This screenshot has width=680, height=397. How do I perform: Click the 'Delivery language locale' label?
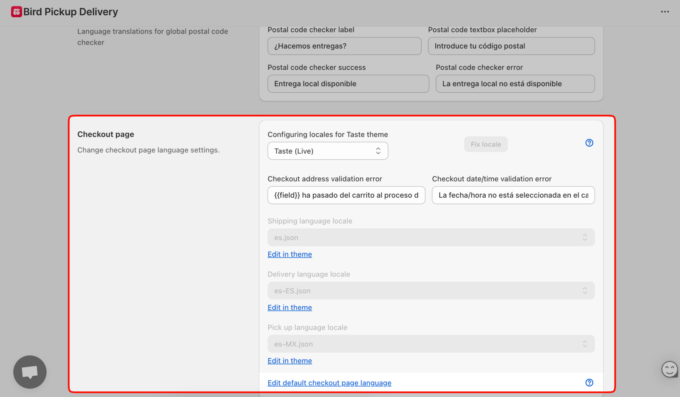coord(309,274)
